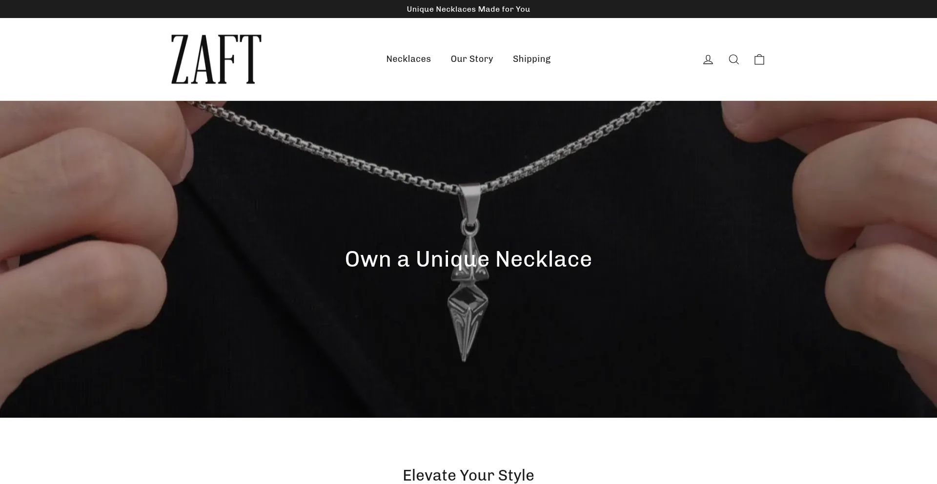The image size is (937, 484).
Task: Open the Necklaces menu item
Action: point(408,59)
